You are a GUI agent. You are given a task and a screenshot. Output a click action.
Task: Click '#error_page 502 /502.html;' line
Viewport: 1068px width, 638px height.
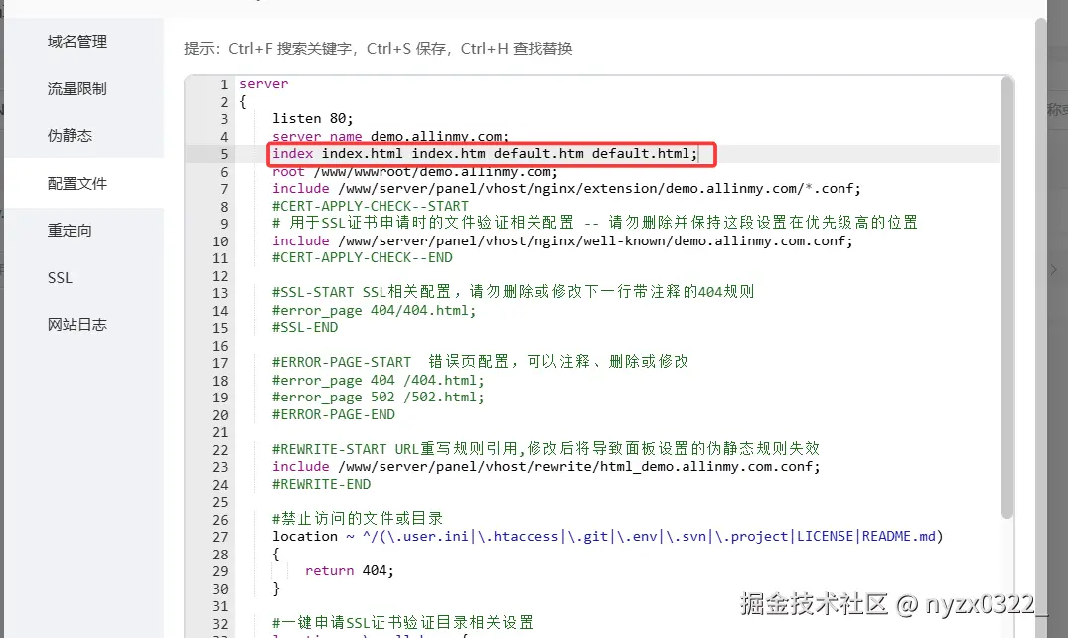pos(379,398)
